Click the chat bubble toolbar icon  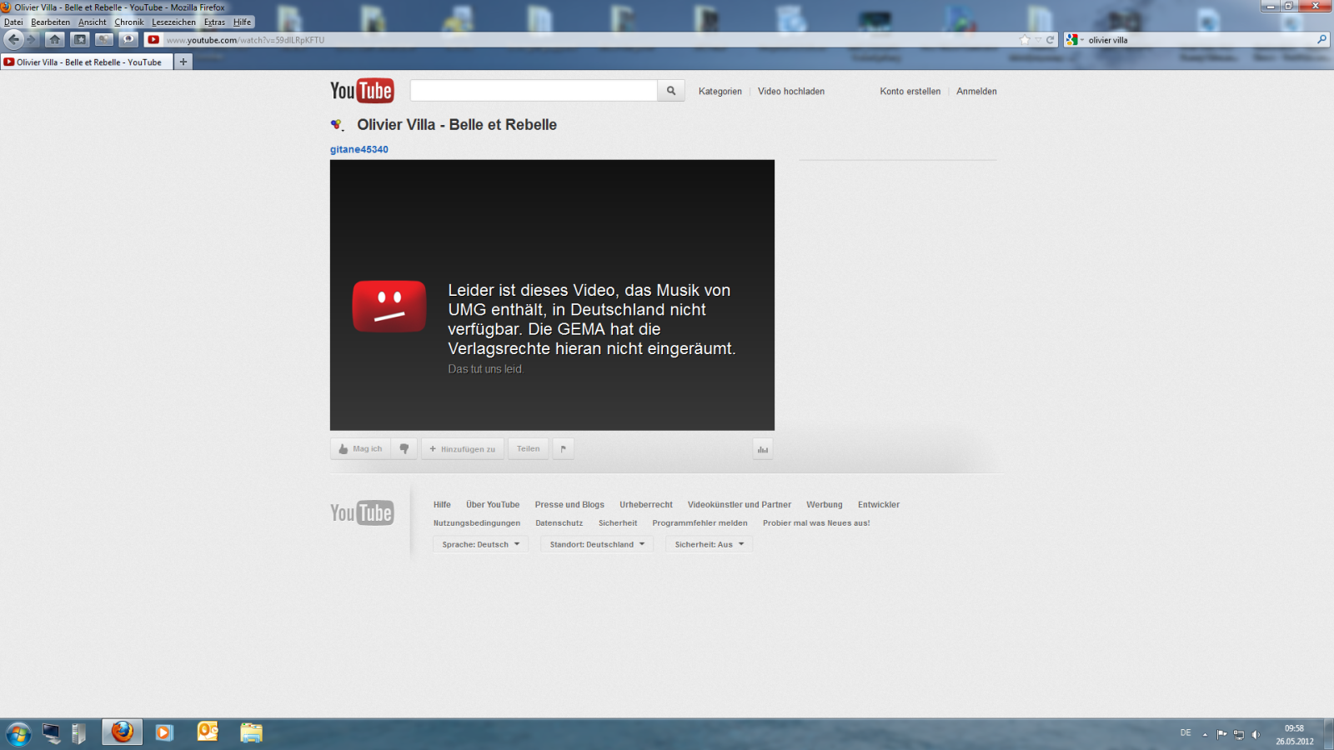tap(128, 39)
